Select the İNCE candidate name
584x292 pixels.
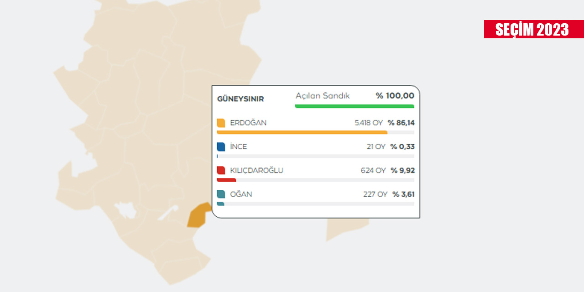point(239,147)
